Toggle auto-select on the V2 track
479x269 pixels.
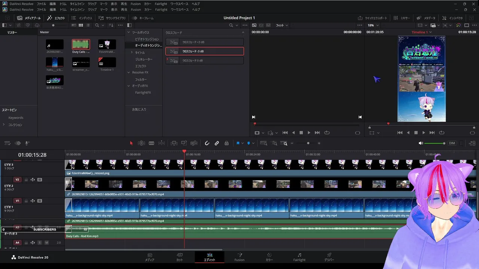33,180
